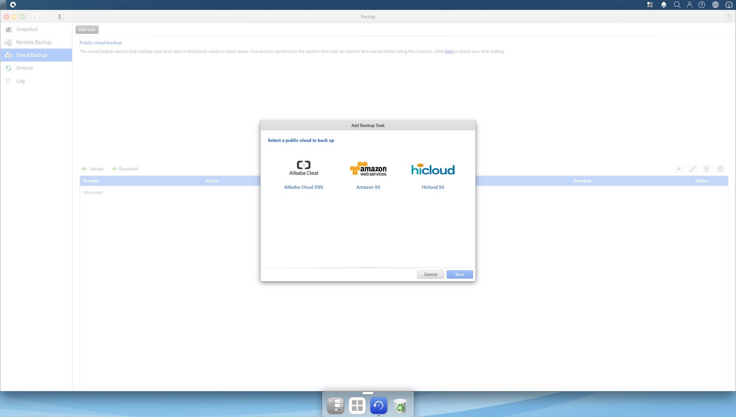Viewport: 736px width, 417px height.
Task: Click the start task play icon
Action: pyautogui.click(x=679, y=169)
